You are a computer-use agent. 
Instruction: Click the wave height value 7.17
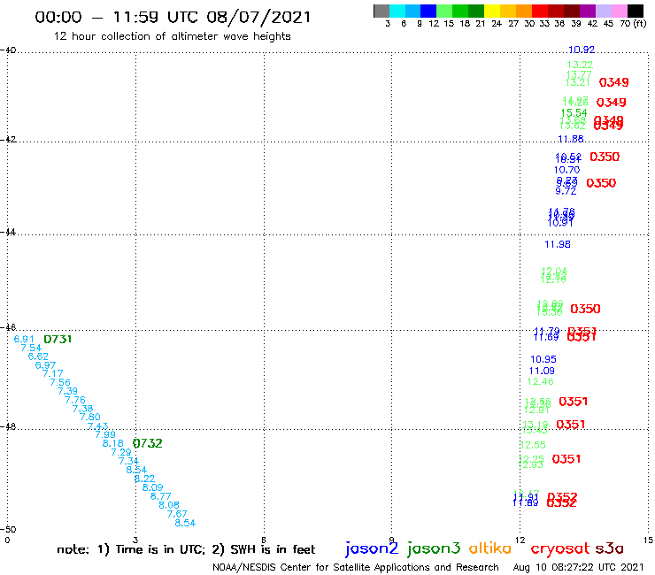click(52, 373)
